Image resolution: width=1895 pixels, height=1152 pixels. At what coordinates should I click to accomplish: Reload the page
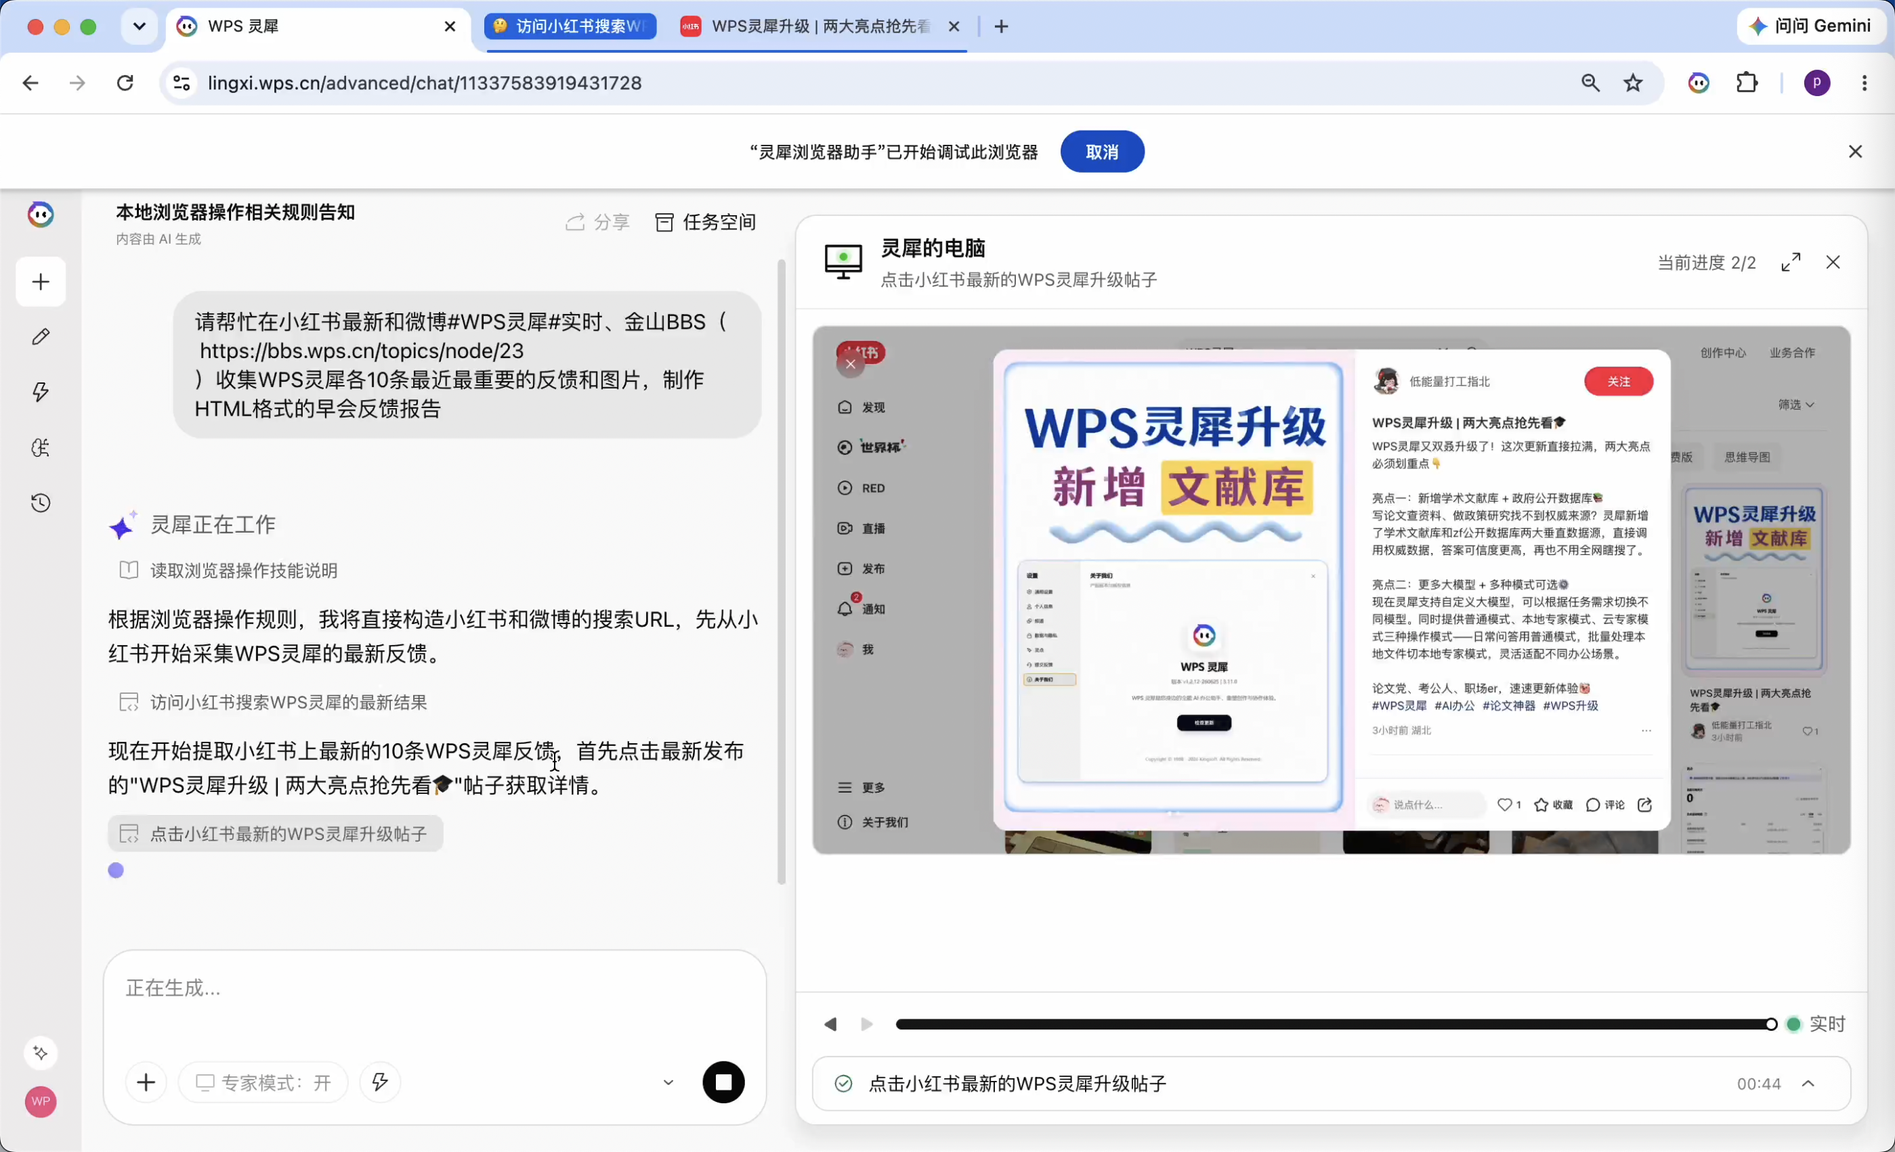(x=125, y=82)
